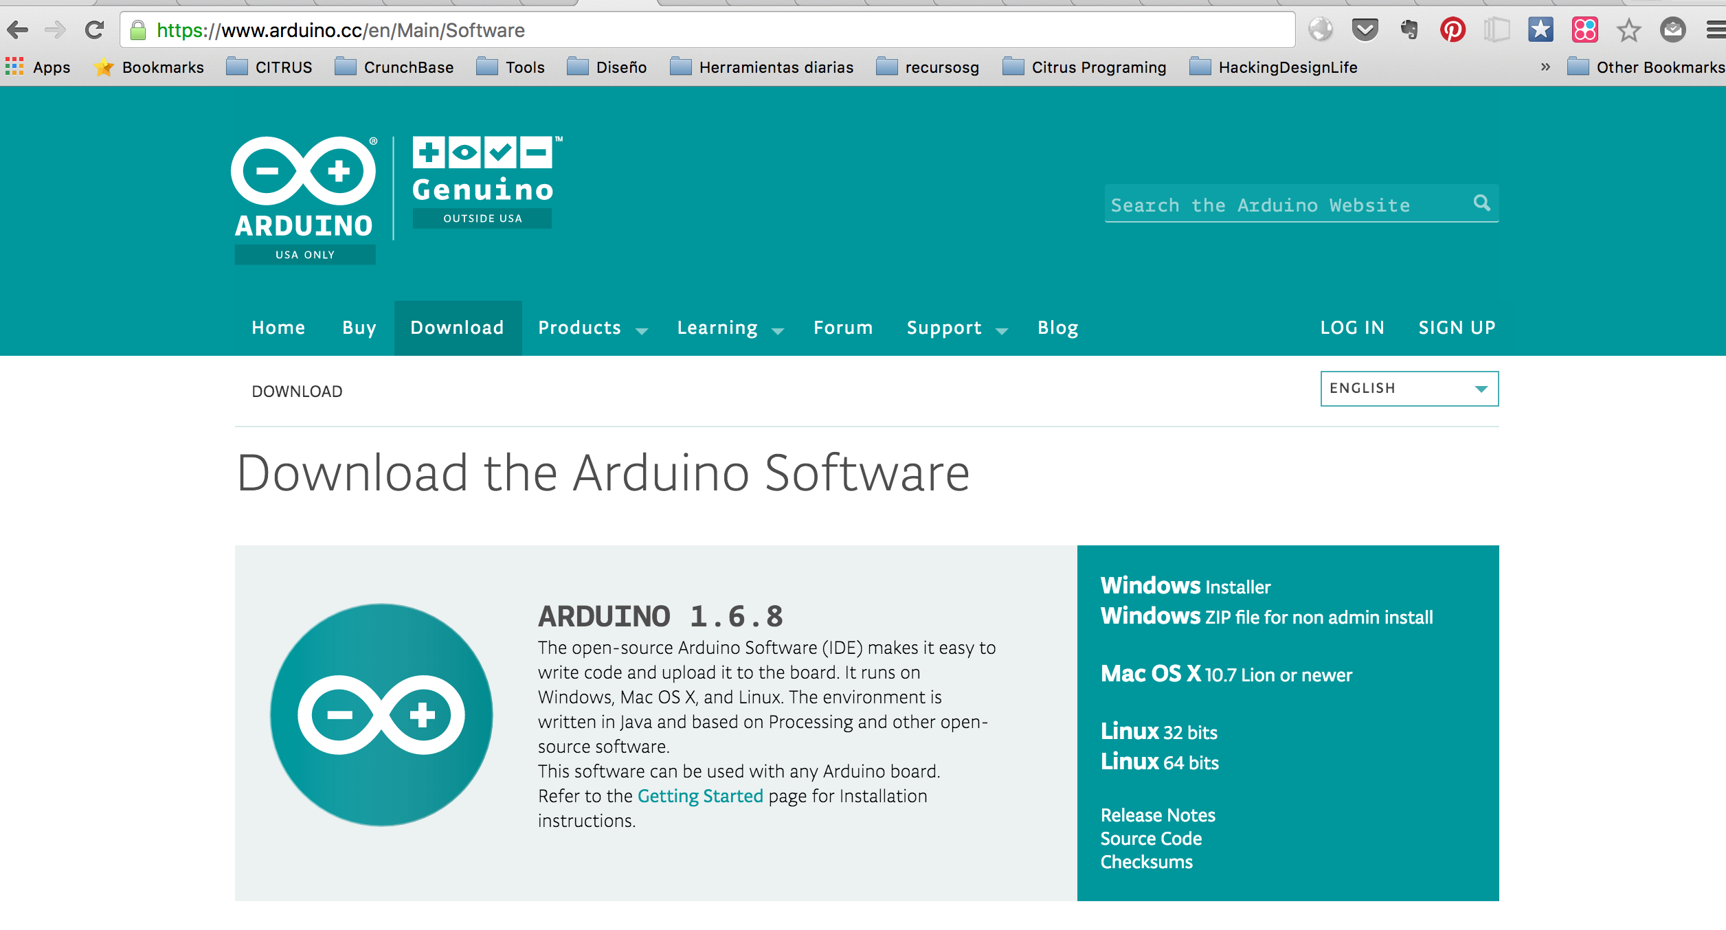Click the search magnifier icon
Viewport: 1726px width, 930px height.
(x=1481, y=203)
